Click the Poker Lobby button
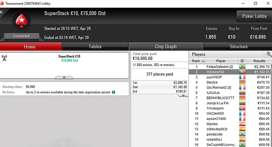Screen dimensions: 272x147 coord(254,16)
